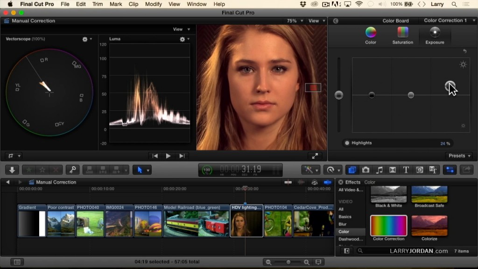Viewport: 478px width, 269px height.
Task: Open the Titles browser T icon
Action: click(x=406, y=170)
